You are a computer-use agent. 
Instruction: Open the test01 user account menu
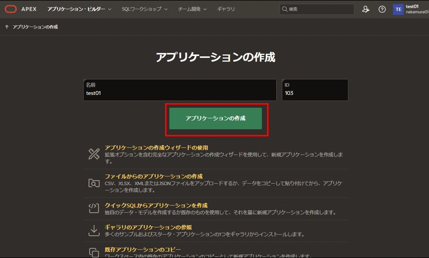pos(416,9)
